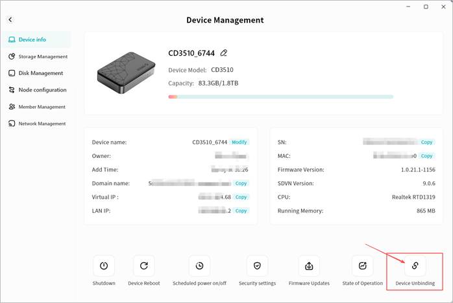Viewport: 453px width, 303px height.
Task: Click pencil icon to rename CD3510_6744
Action: (224, 53)
